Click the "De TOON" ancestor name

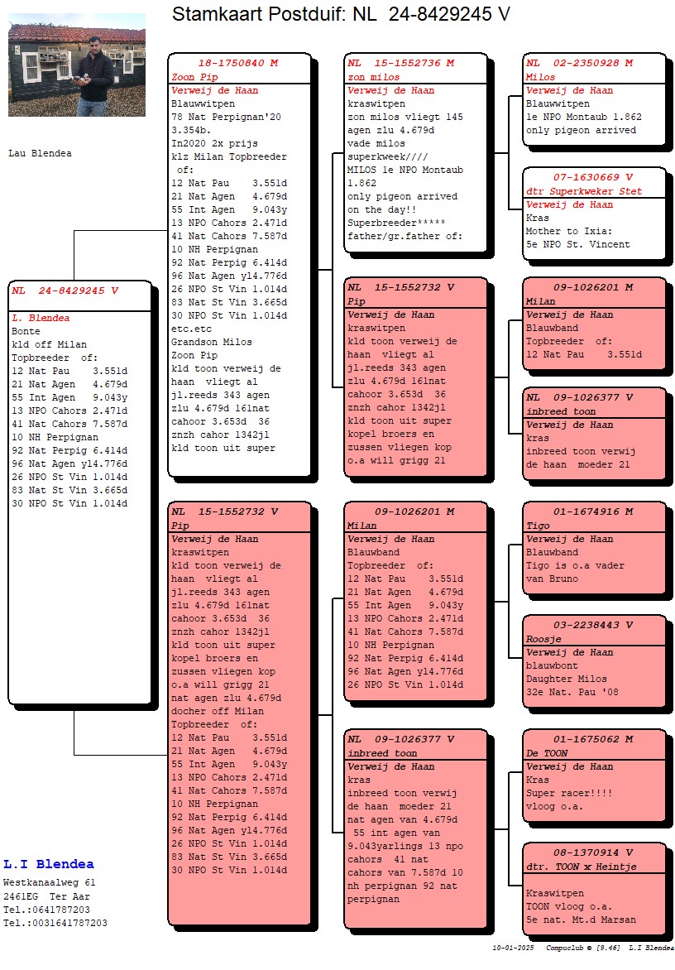tap(546, 753)
